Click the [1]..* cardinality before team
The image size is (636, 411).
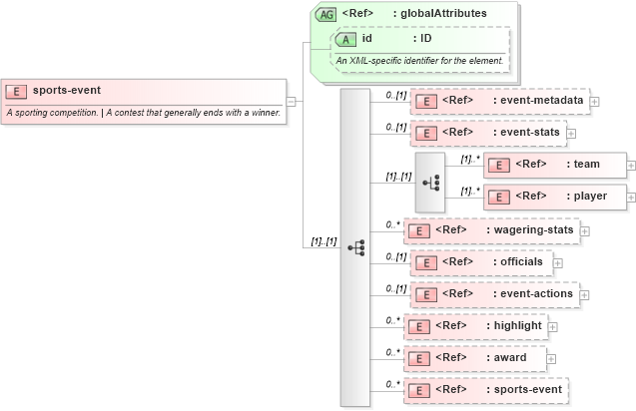click(470, 159)
